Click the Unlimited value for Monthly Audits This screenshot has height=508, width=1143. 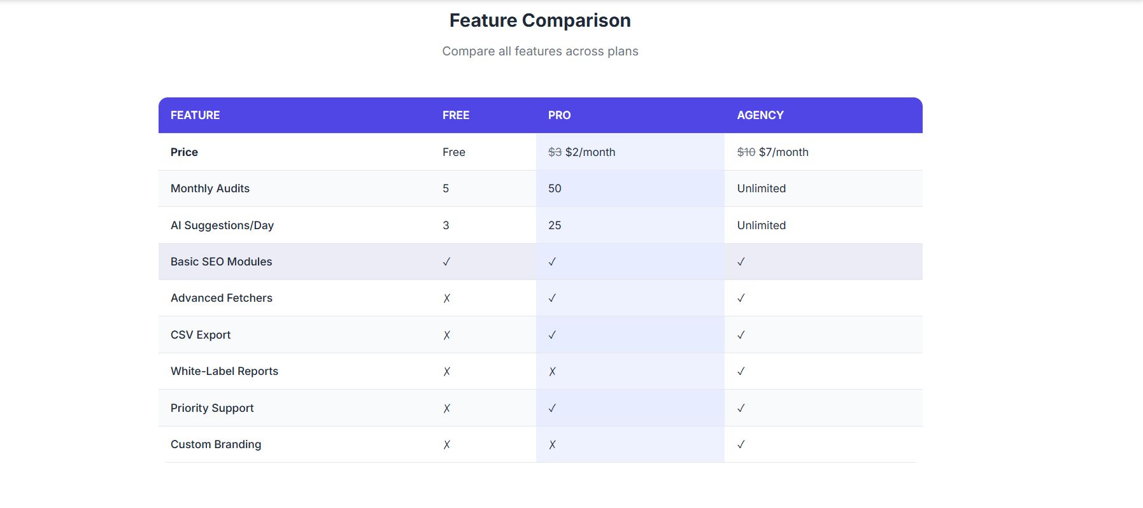point(762,188)
